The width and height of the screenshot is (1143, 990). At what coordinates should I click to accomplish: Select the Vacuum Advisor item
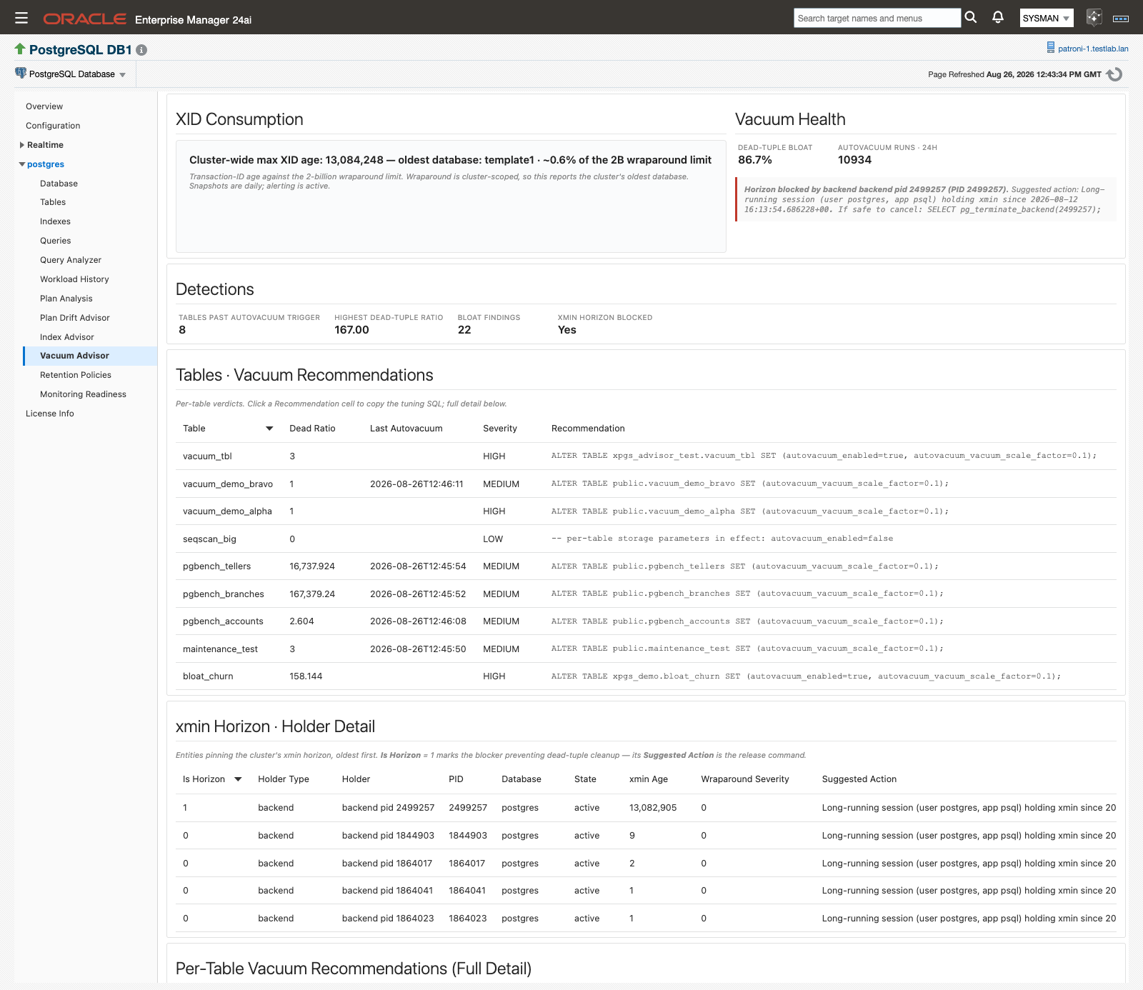coord(90,356)
